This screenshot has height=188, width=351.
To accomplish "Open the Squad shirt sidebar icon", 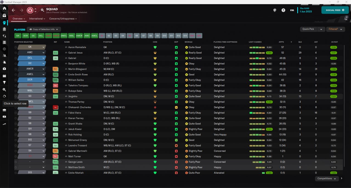I will (x=4, y=22).
